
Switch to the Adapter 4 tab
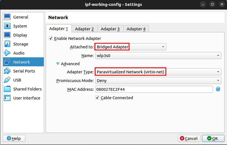click(x=136, y=29)
